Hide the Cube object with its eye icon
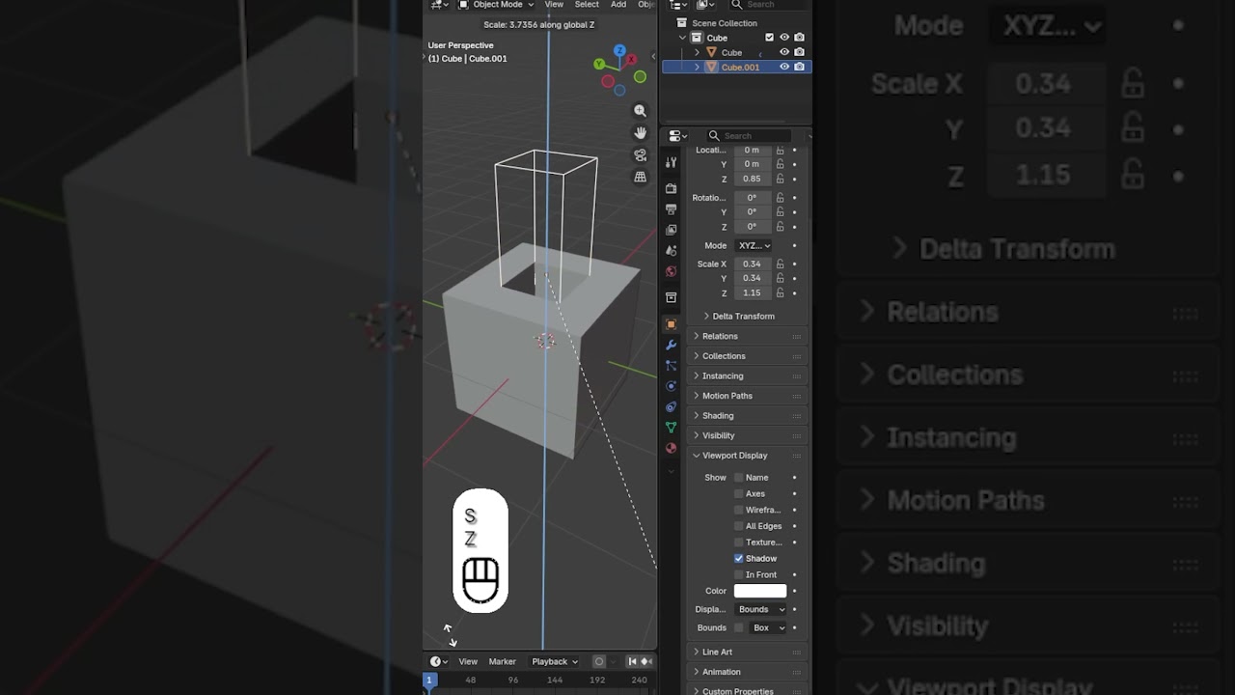Viewport: 1235px width, 695px height. (784, 52)
